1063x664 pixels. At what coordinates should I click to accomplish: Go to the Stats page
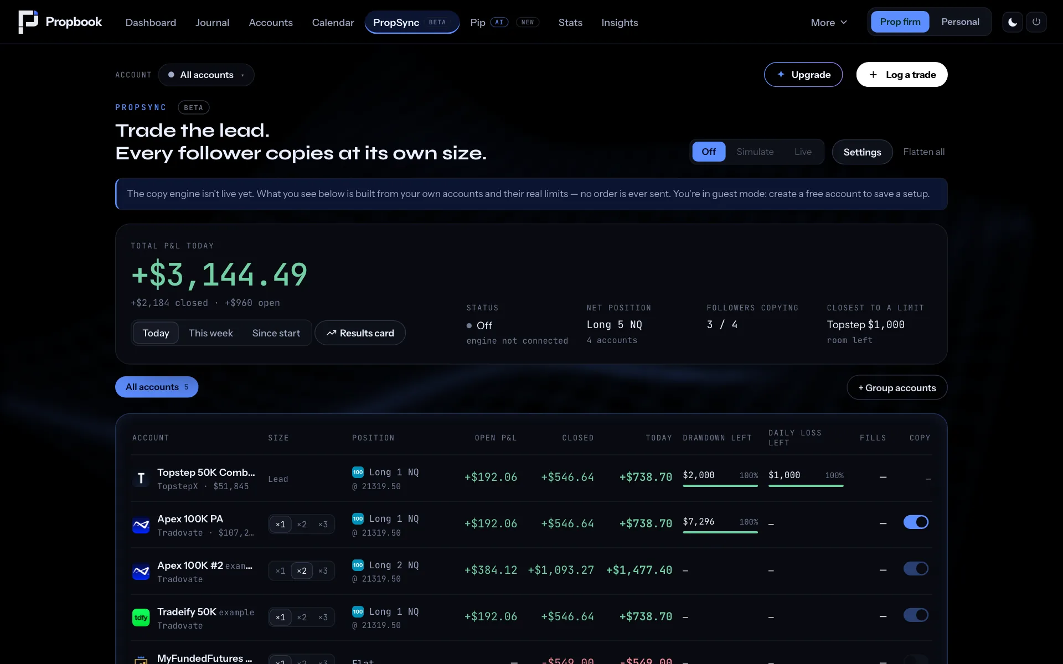tap(570, 22)
